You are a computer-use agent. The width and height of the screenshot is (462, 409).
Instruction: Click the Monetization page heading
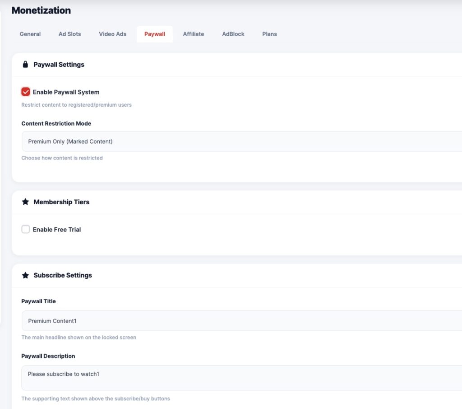[x=41, y=10]
